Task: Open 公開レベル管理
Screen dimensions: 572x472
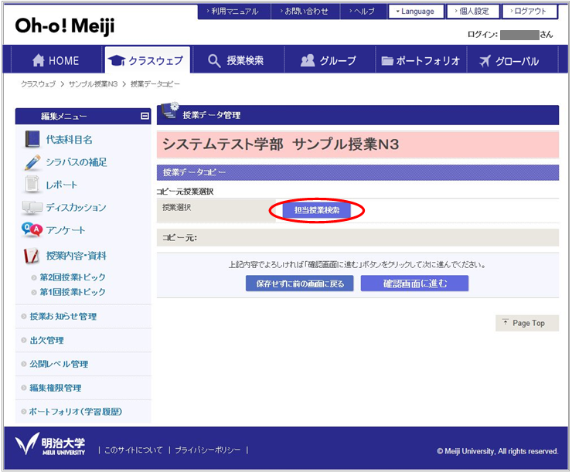Action: [x=59, y=364]
